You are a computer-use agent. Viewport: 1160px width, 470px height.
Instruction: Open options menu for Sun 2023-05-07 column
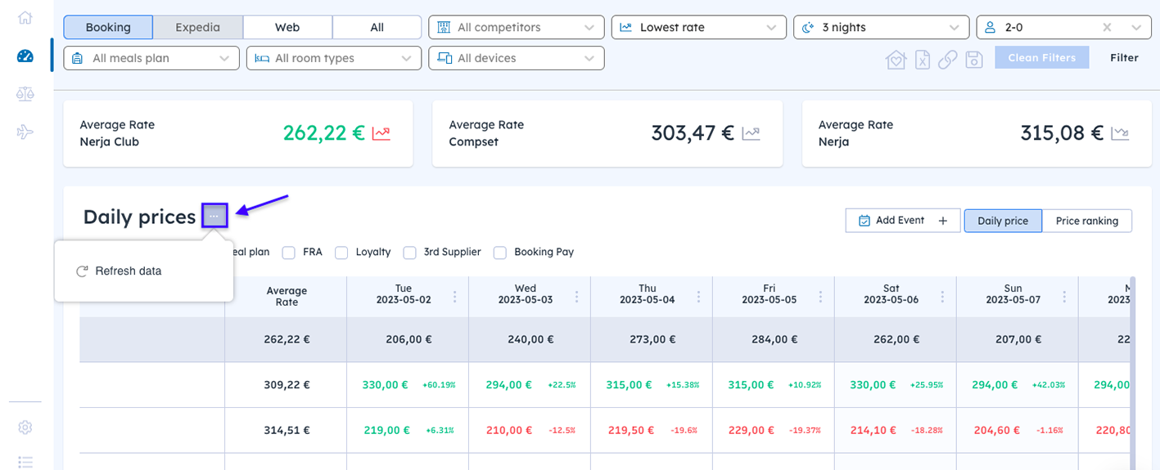tap(1065, 297)
